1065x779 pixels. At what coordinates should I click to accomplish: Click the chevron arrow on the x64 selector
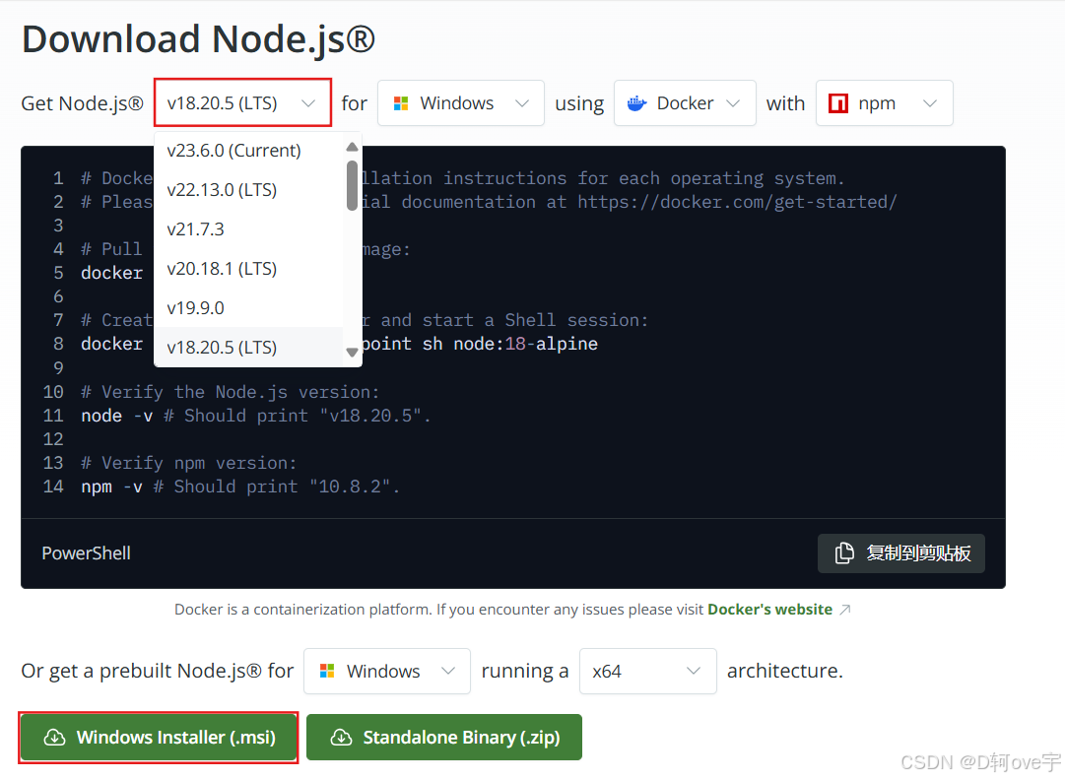[694, 671]
